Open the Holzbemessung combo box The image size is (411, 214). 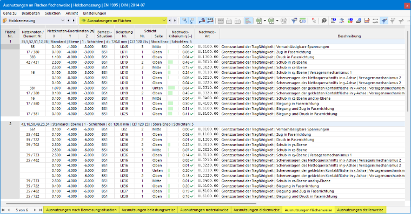(34, 20)
